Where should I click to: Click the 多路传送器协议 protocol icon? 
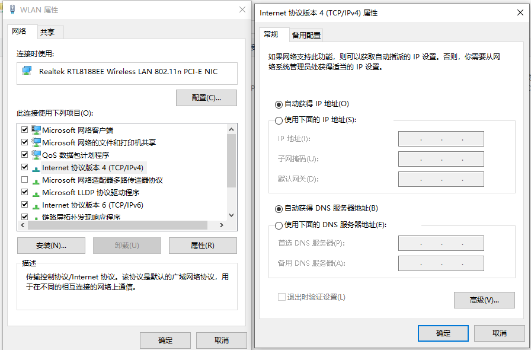click(36, 181)
